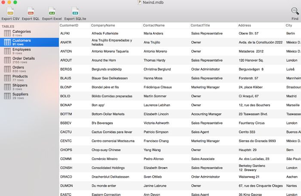301x196 pixels.
Task: Click the CompanyName column header
Action: tap(103, 25)
